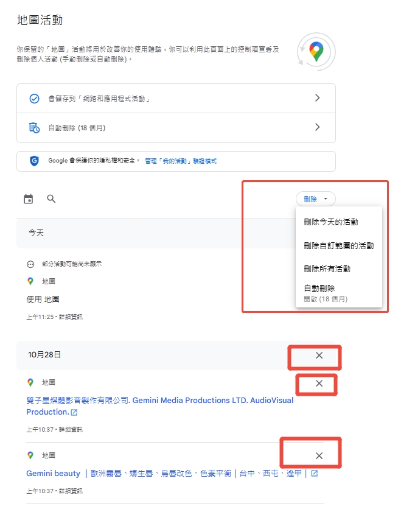The image size is (398, 512).
Task: Click 地圖 label above 使用 地圖
Action: pos(49,281)
